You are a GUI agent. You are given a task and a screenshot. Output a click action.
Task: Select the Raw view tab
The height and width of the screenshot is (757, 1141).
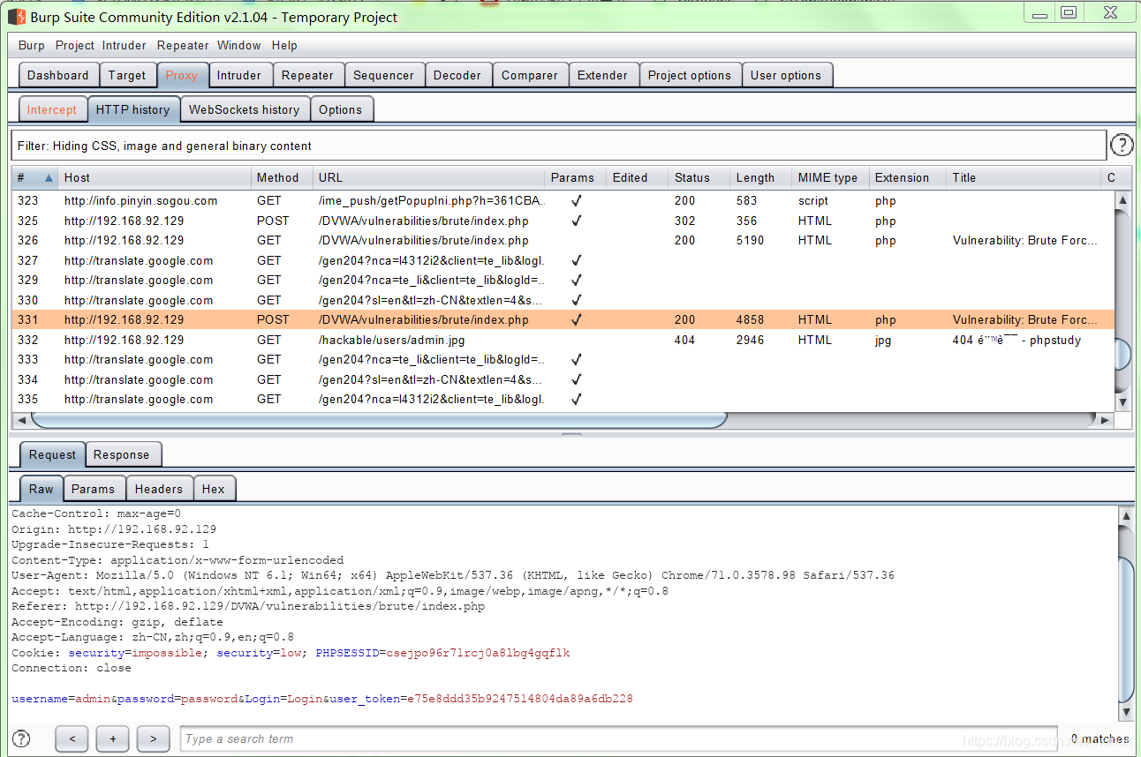42,488
